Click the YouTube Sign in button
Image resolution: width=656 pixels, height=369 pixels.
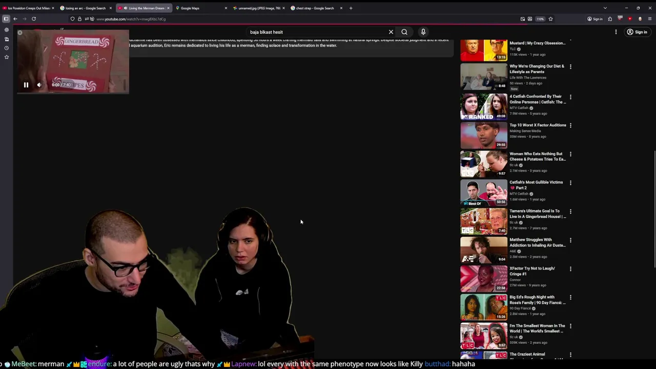point(637,32)
